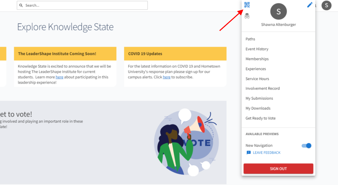The height and width of the screenshot is (185, 338).
Task: Go to Service Hours
Action: coord(257,79)
